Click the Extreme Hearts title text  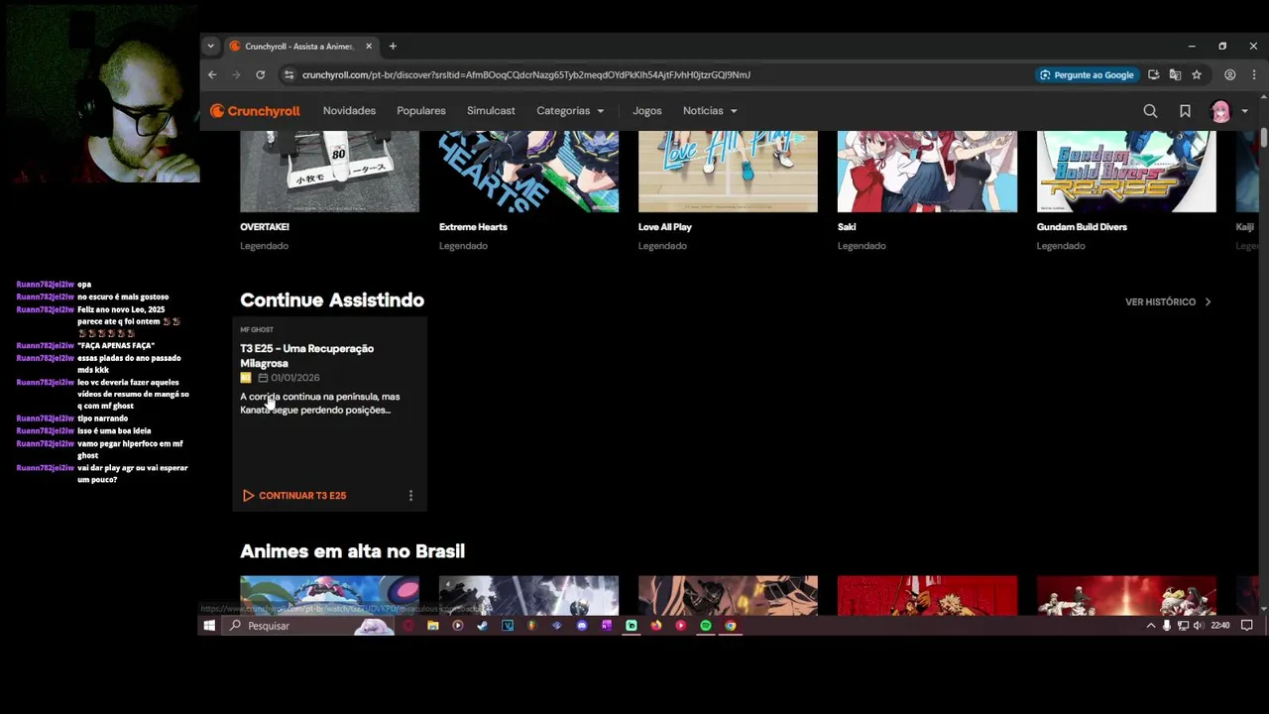click(473, 227)
